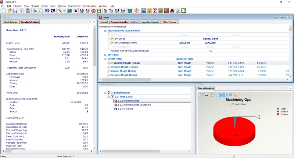Print the chart using chart printer icon

click(207, 95)
